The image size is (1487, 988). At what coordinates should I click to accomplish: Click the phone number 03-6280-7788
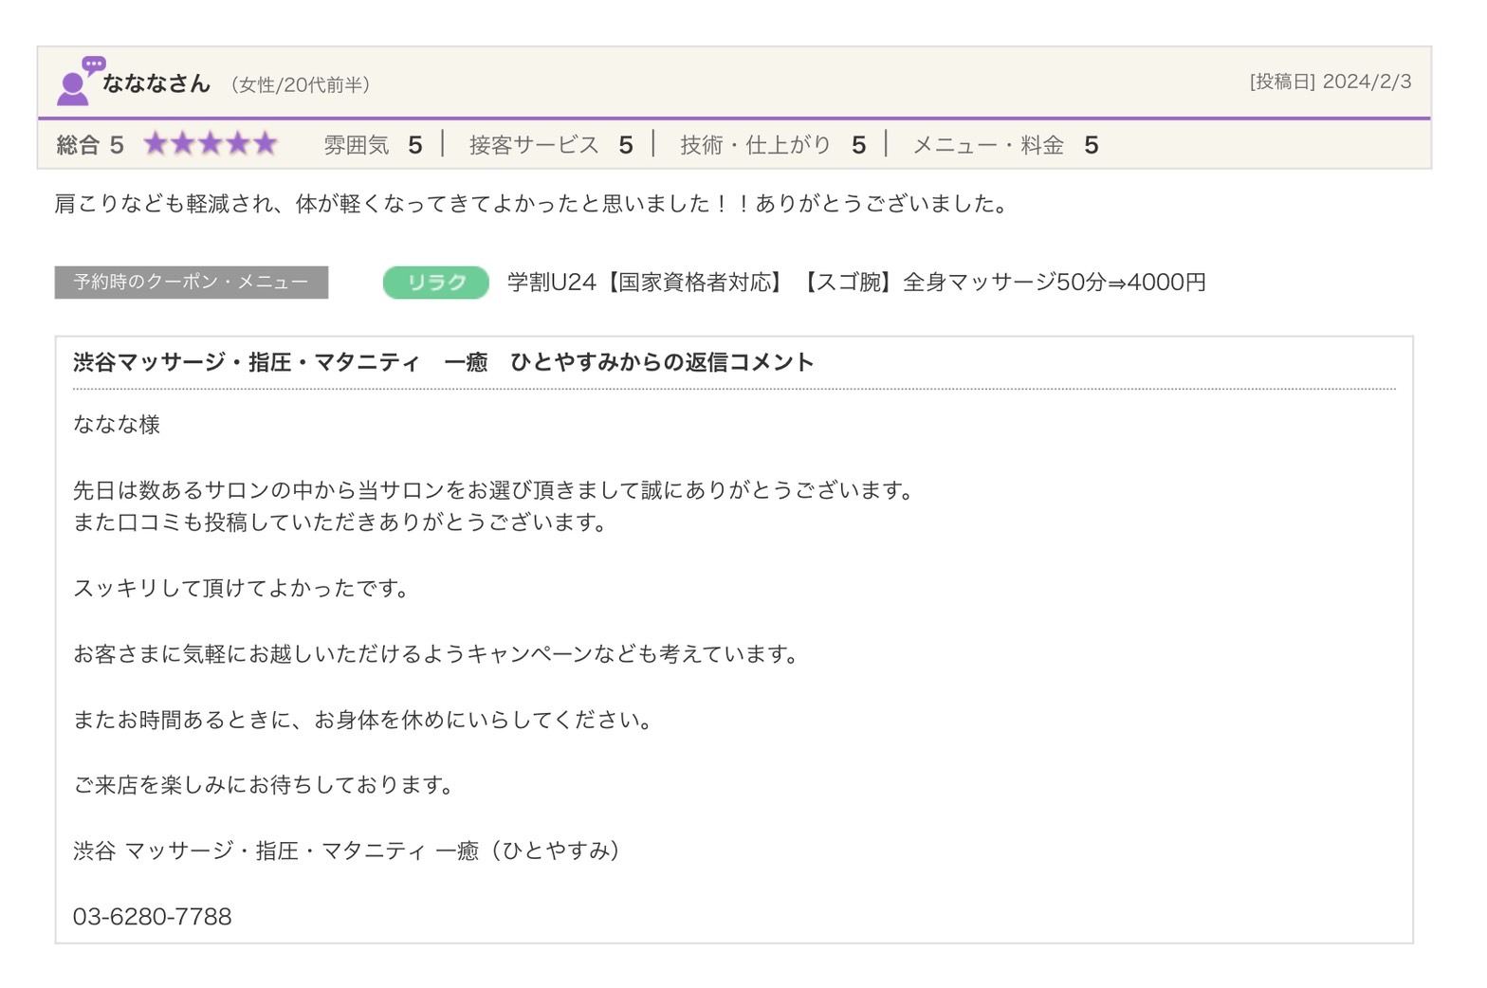(153, 917)
